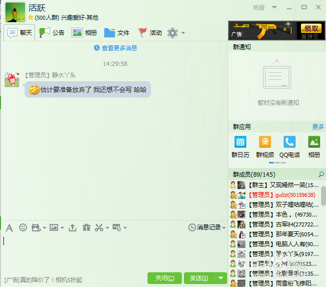Click the 群通知 header
This screenshot has height=287, width=326.
point(242,47)
